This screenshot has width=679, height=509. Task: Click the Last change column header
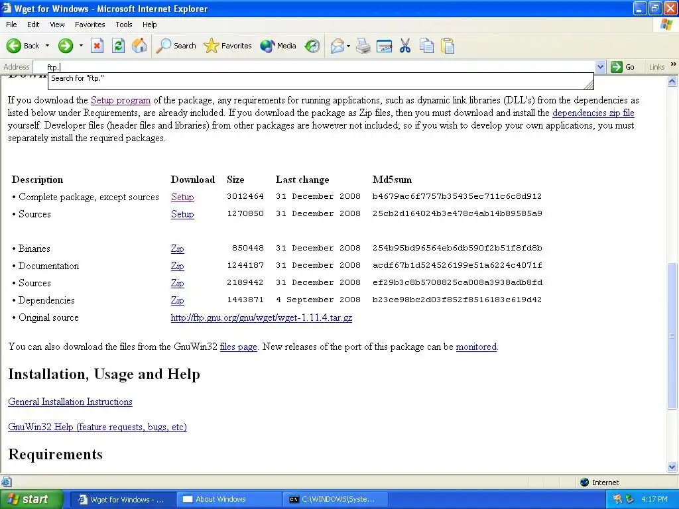(302, 180)
